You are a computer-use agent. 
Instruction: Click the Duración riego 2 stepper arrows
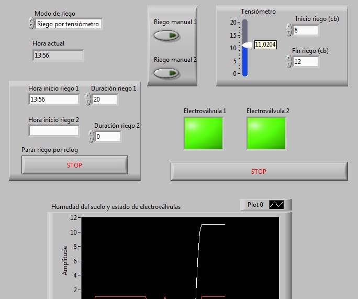[x=91, y=136]
